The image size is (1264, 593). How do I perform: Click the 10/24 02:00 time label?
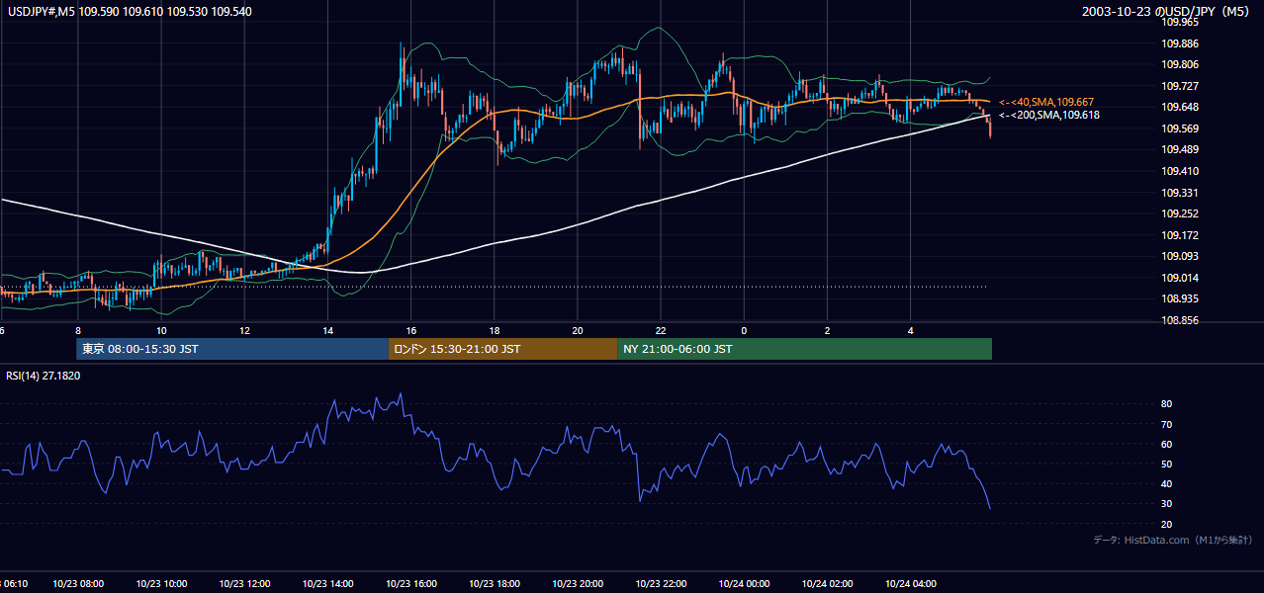click(827, 584)
